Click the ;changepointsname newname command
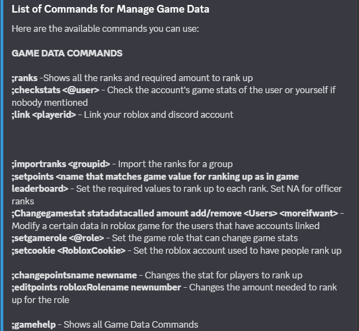Screen dimensions: 359x331 point(74,276)
